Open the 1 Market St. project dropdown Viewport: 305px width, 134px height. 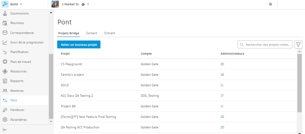88,4
